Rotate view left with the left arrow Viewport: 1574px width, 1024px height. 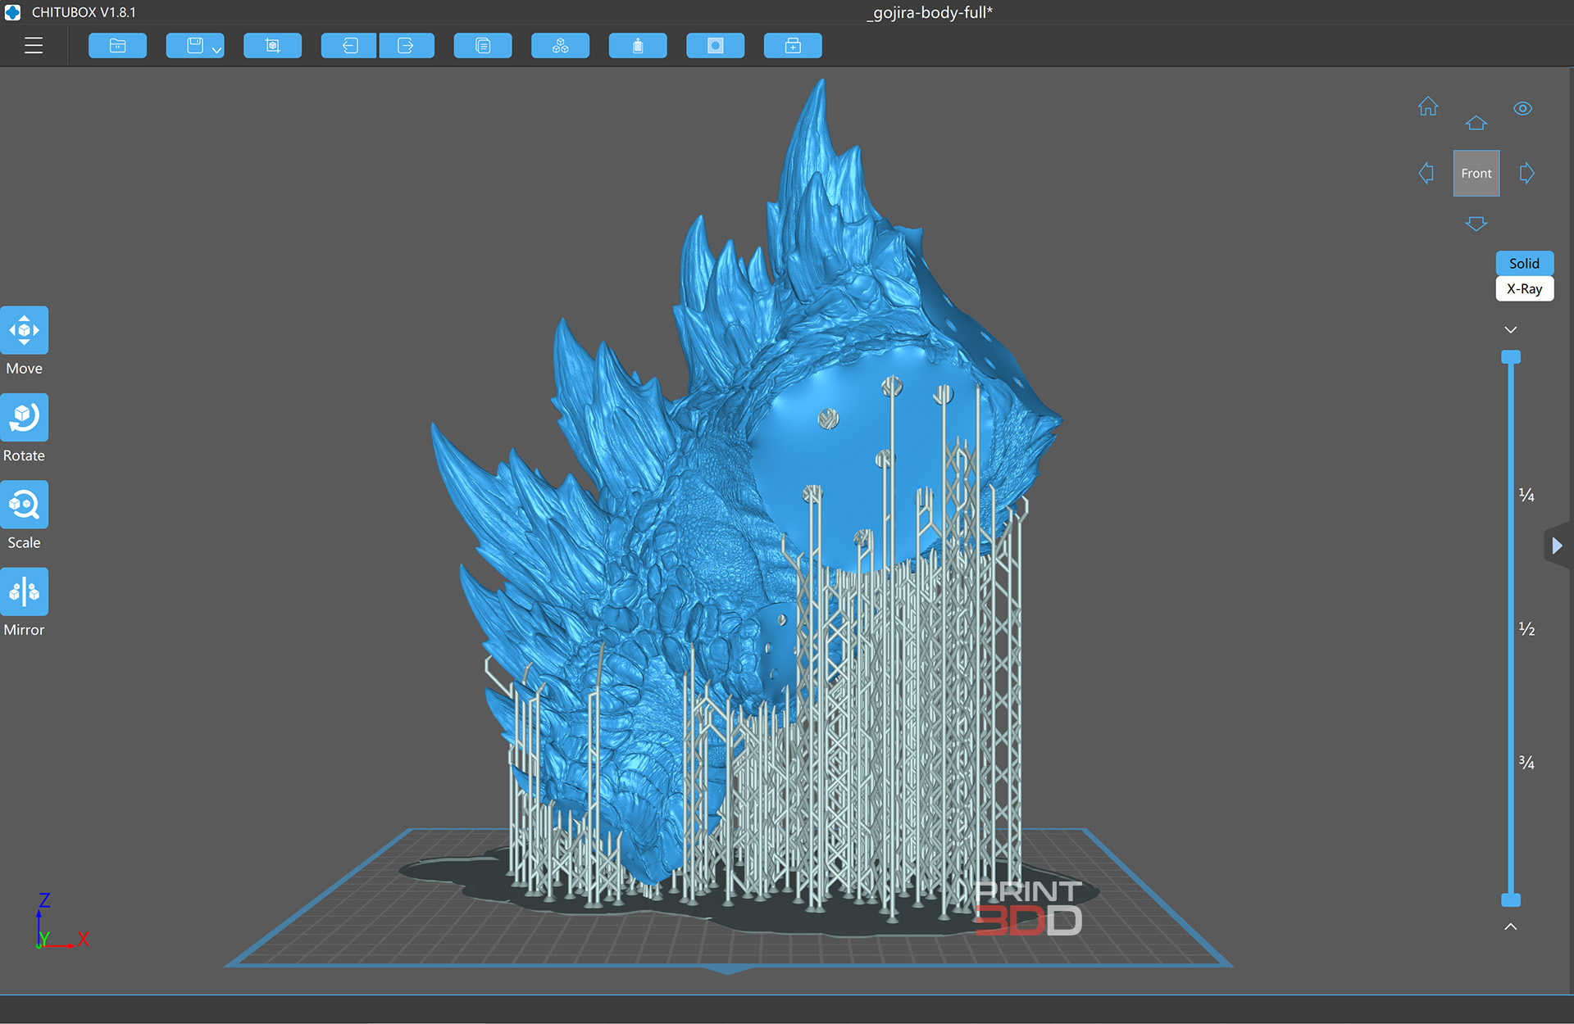[x=1426, y=173]
